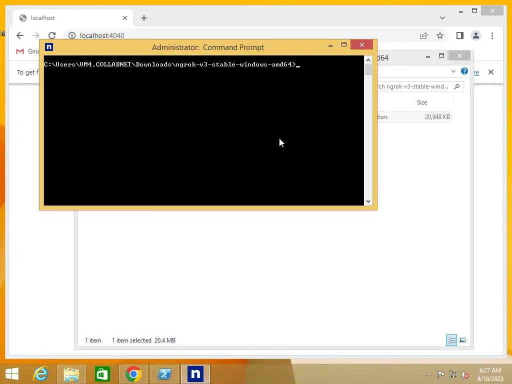Switch File Explorer to details view

[451, 340]
